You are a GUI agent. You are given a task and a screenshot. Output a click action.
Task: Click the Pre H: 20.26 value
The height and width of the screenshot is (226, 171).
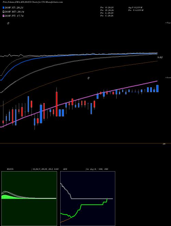point(107,10)
